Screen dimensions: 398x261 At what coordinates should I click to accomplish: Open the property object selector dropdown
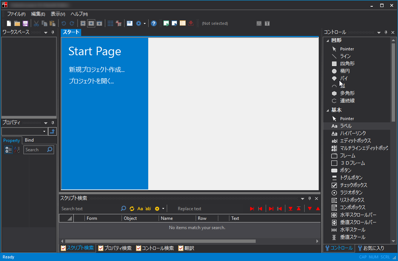44,132
